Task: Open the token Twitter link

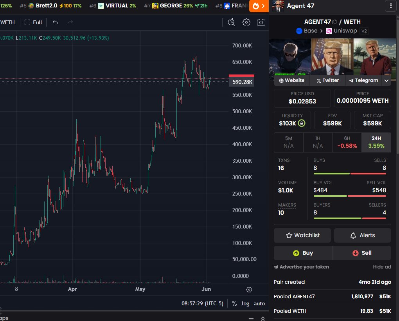Action: tap(327, 81)
